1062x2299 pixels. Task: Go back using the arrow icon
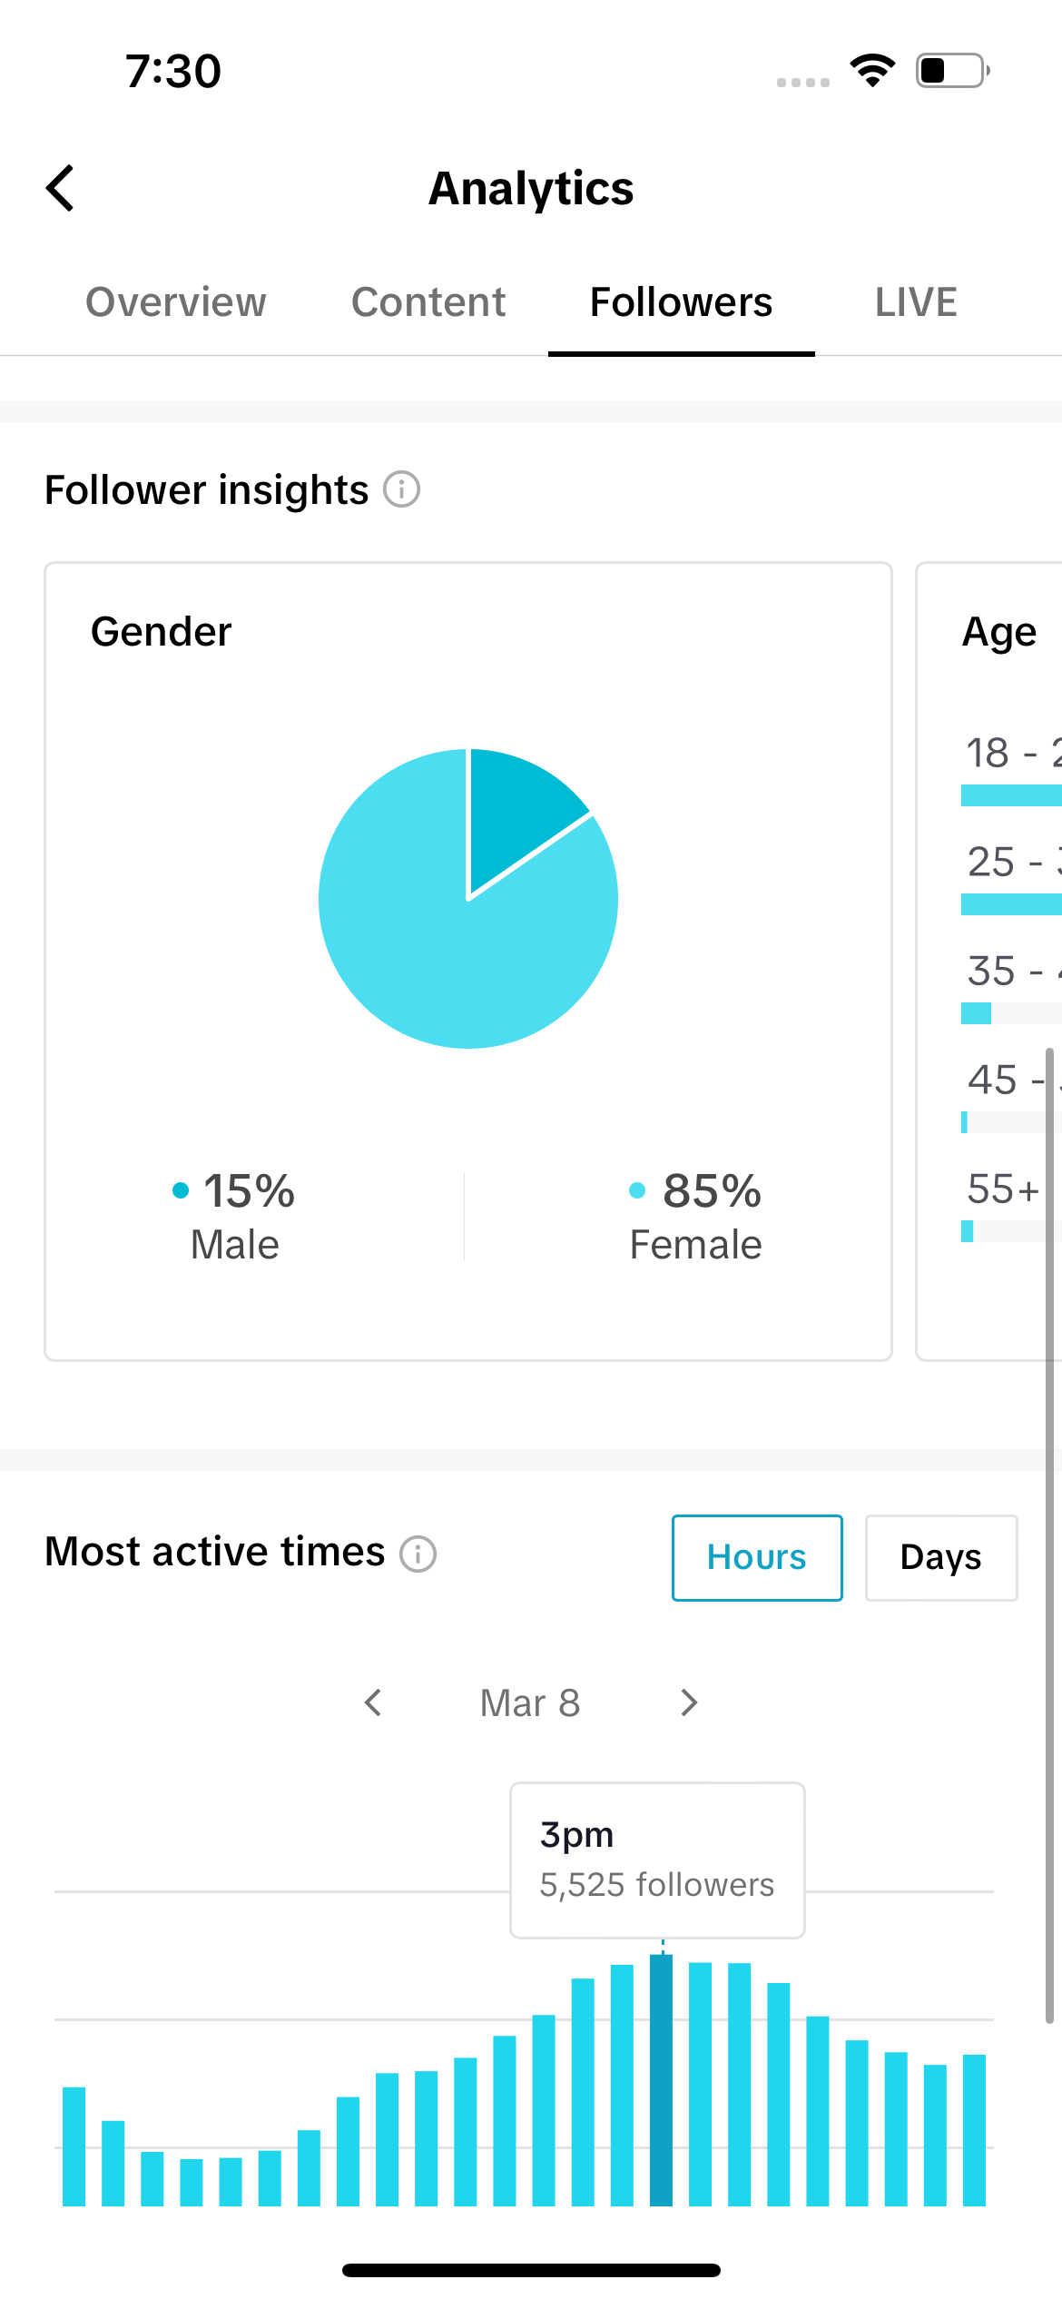(x=60, y=188)
